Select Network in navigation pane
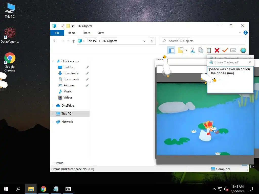The width and height of the screenshot is (259, 194). (x=67, y=122)
